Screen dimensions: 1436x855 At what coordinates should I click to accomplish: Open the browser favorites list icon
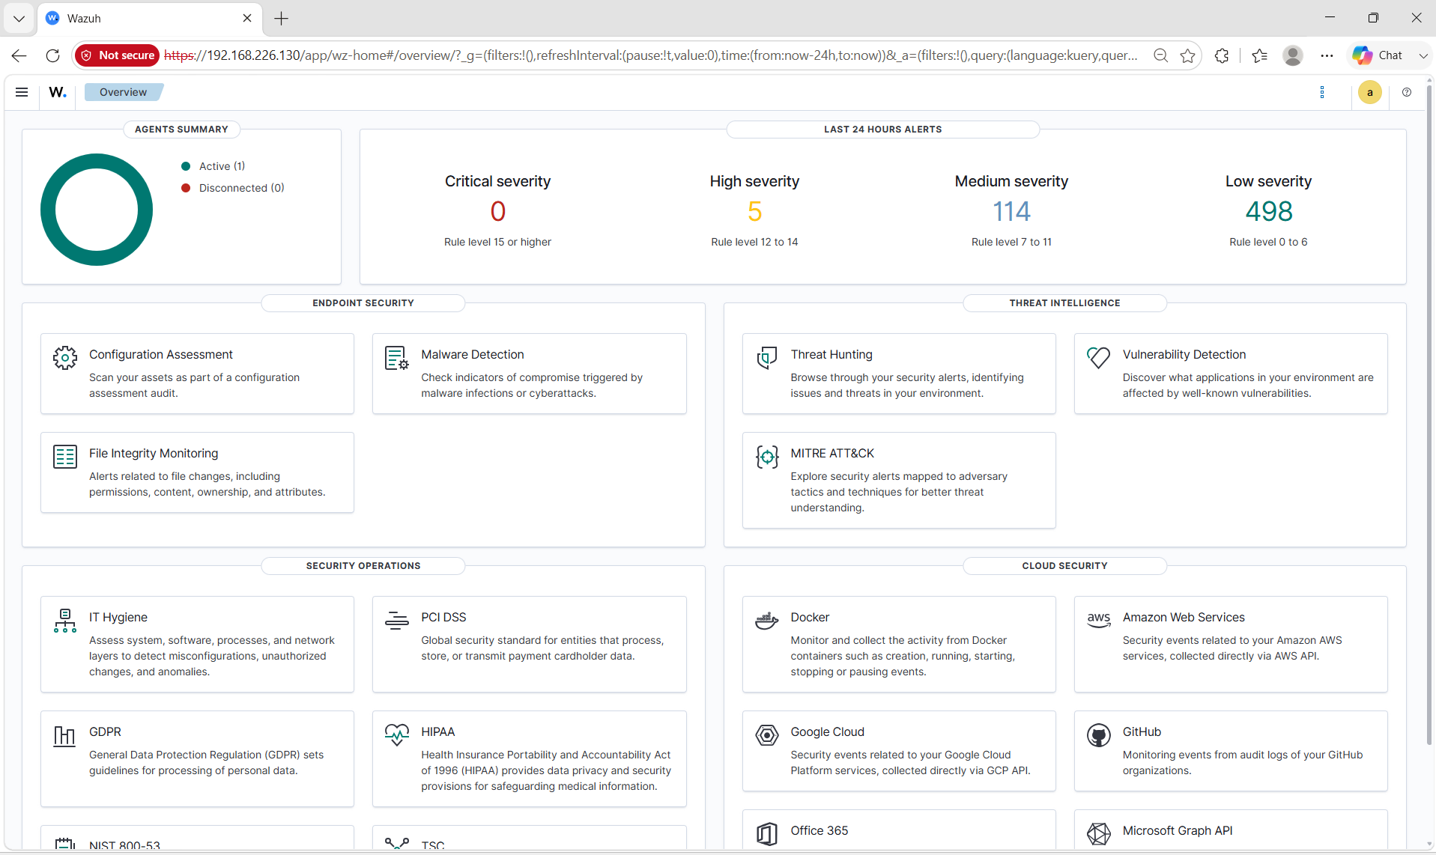pyautogui.click(x=1259, y=55)
